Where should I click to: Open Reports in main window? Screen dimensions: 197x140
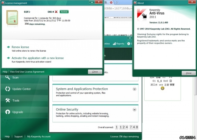coord(118,44)
